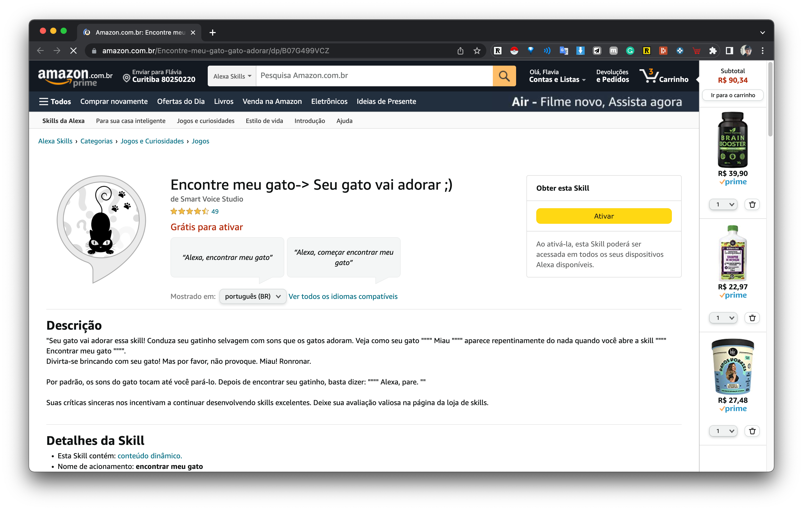The height and width of the screenshot is (510, 803).
Task: Click the lock icon in address bar
Action: pyautogui.click(x=94, y=51)
